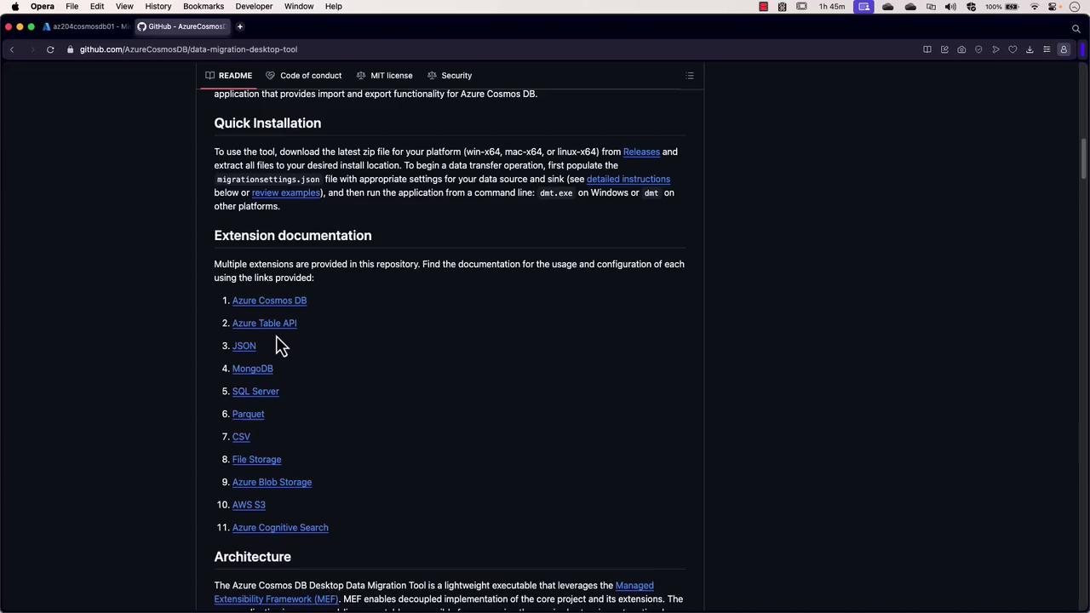The image size is (1090, 613).
Task: Click the Extension documentation heading
Action: [293, 236]
